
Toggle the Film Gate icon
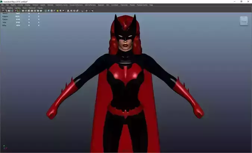pos(26,11)
